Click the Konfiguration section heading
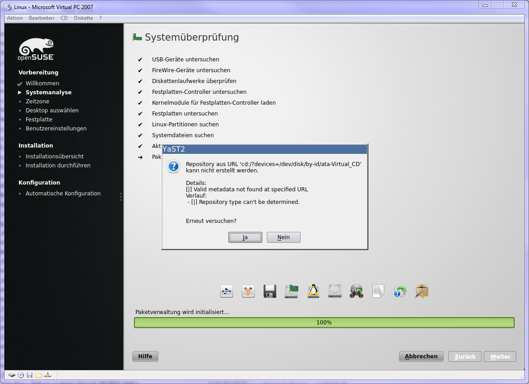 coord(39,182)
